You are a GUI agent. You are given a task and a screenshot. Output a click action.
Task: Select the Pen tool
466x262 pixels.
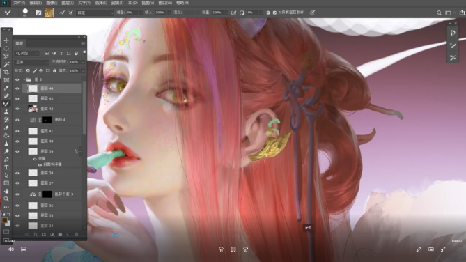(x=6, y=160)
